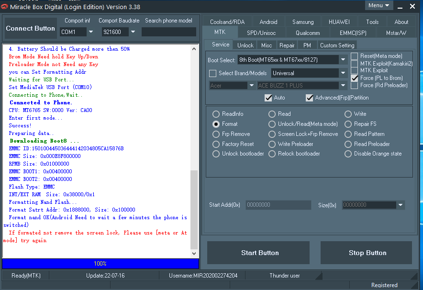423x290 pixels.
Task: Click Username:MIR202002274204 in status bar
Action: click(203, 276)
